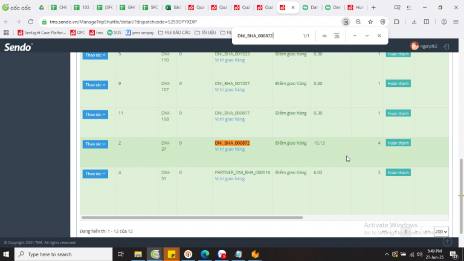Open the pms senpay bookmark

pyautogui.click(x=140, y=33)
